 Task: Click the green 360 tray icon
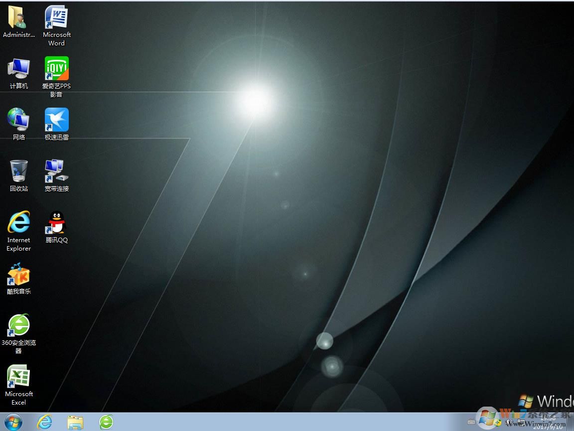pyautogui.click(x=498, y=422)
